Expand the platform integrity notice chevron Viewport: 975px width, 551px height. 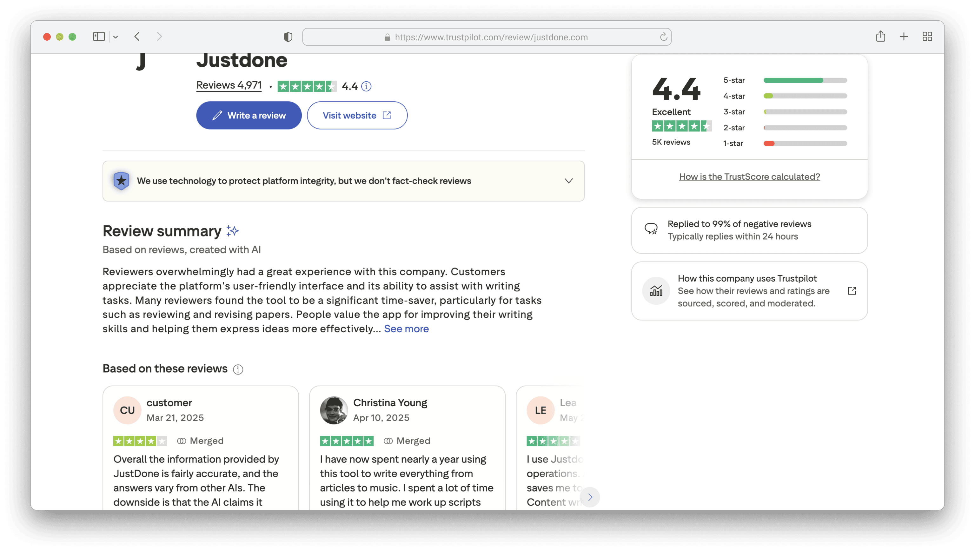click(568, 181)
